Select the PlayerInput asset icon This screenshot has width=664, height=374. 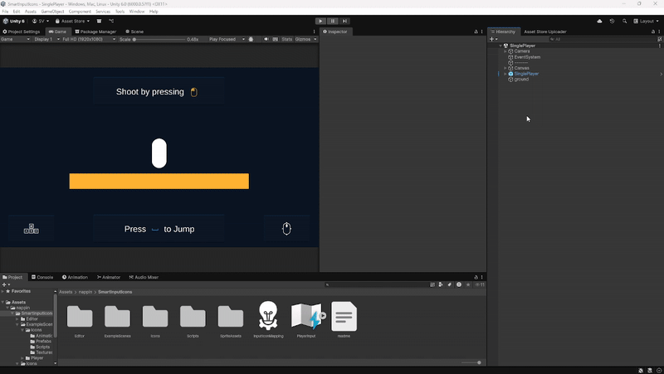click(308, 316)
